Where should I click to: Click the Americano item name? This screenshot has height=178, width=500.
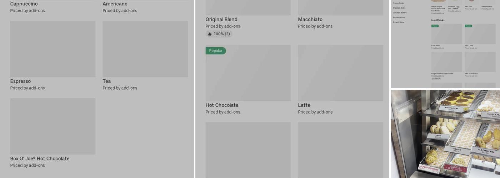(115, 4)
